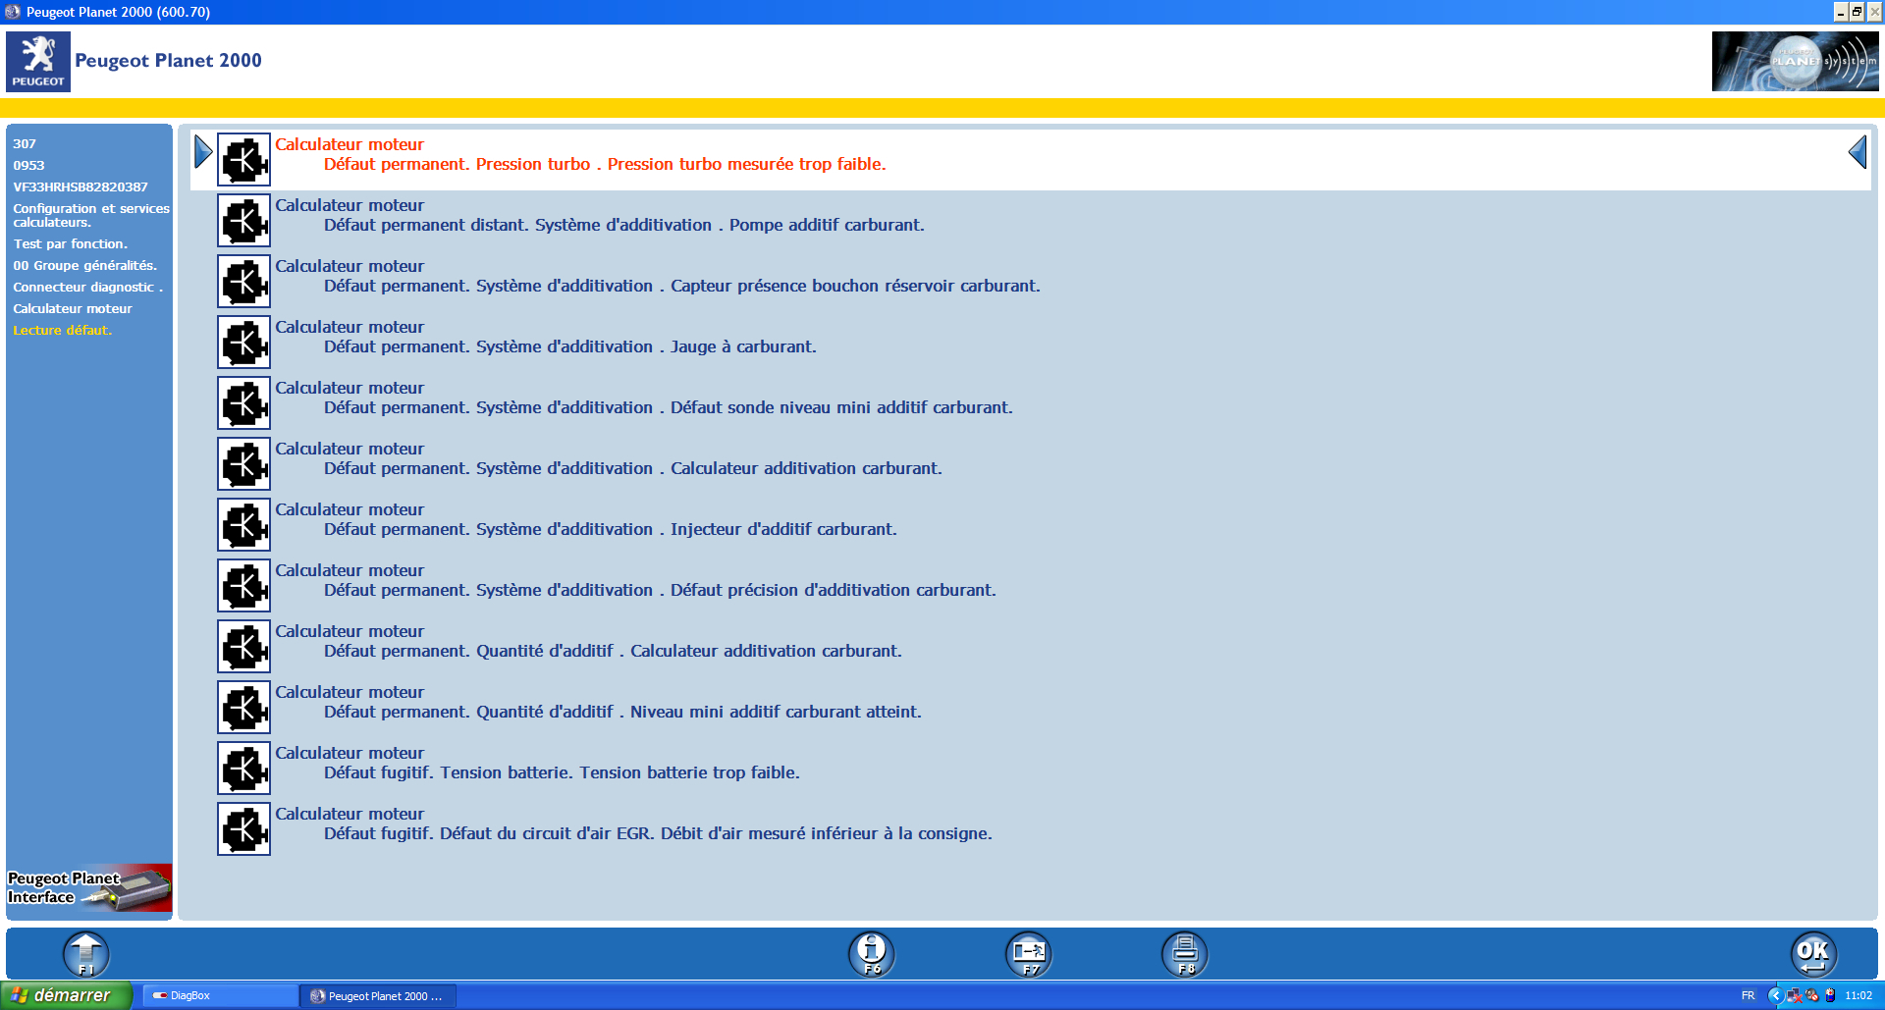Click engine icon beside circuit d'air EGR fault
1885x1010 pixels.
pyautogui.click(x=243, y=828)
